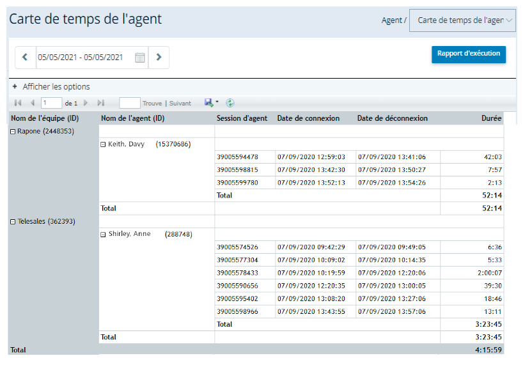
Task: Click duration value 39:30
Action: pyautogui.click(x=493, y=286)
